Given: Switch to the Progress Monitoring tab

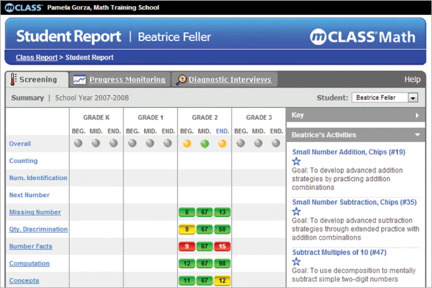Looking at the screenshot, I should pos(127,79).
